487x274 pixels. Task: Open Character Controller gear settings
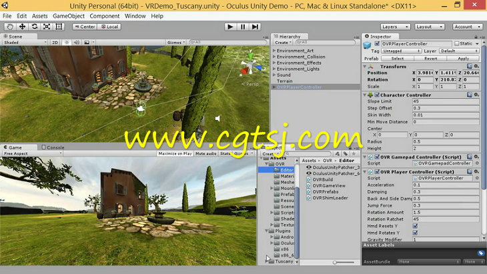click(476, 95)
